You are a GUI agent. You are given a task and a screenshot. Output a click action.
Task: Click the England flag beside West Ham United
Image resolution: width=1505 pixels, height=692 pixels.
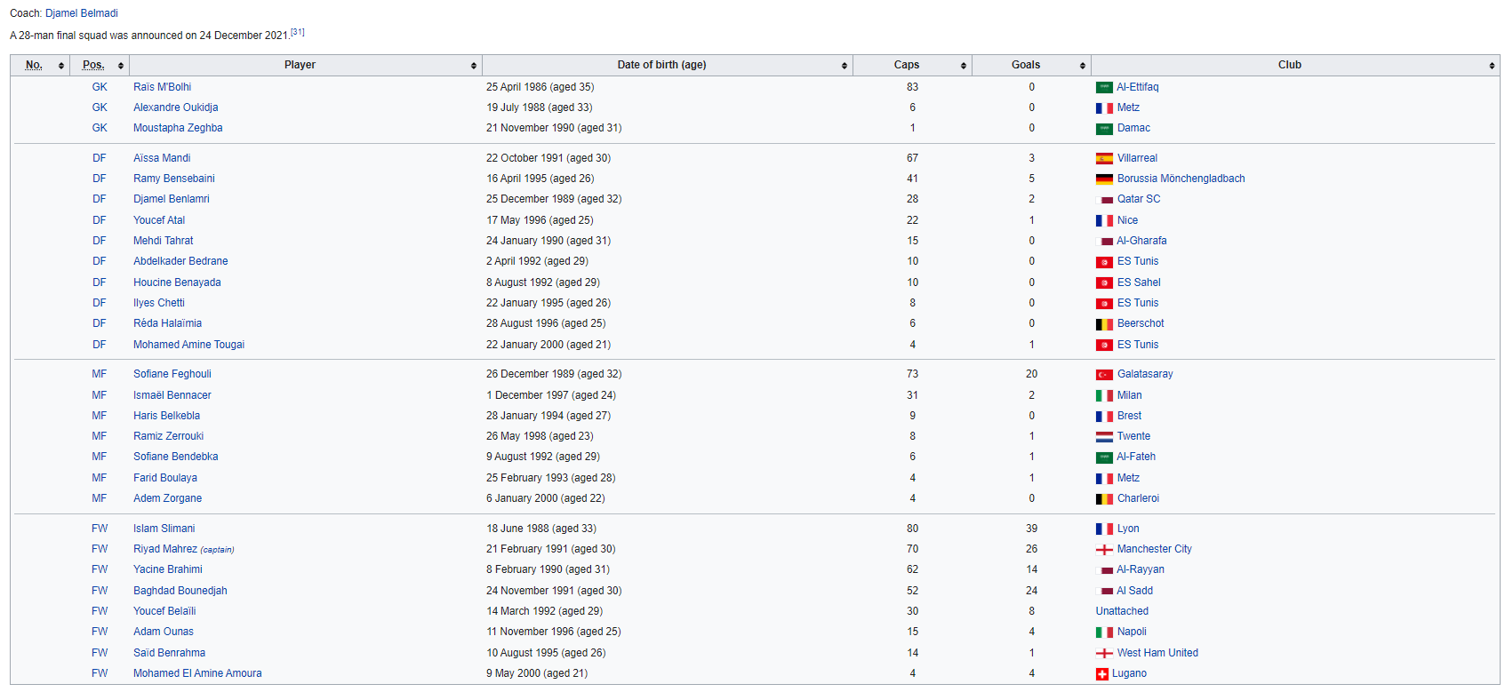coord(1104,654)
